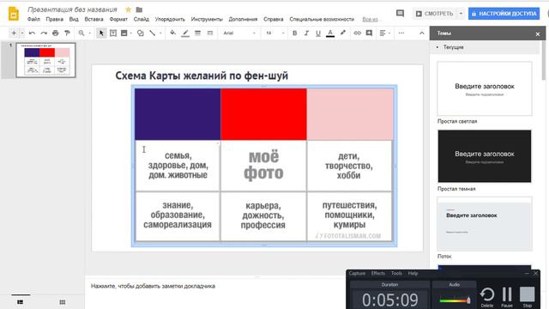The image size is (549, 309).
Task: Switch to filmstrip view at bottom left
Action: point(21,302)
